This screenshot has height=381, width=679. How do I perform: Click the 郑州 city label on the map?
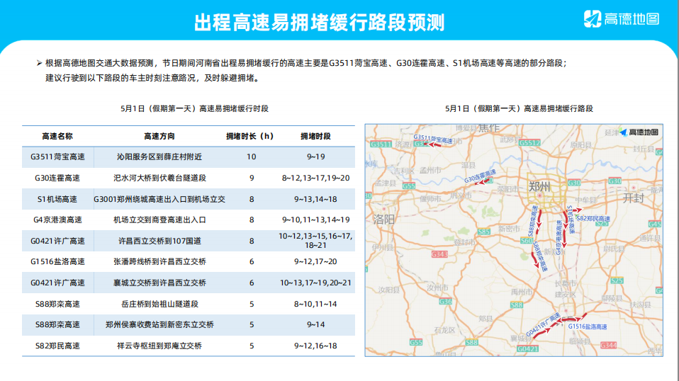[x=539, y=187]
